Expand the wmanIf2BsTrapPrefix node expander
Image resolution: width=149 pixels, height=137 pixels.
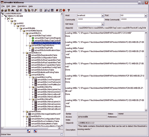30,48
